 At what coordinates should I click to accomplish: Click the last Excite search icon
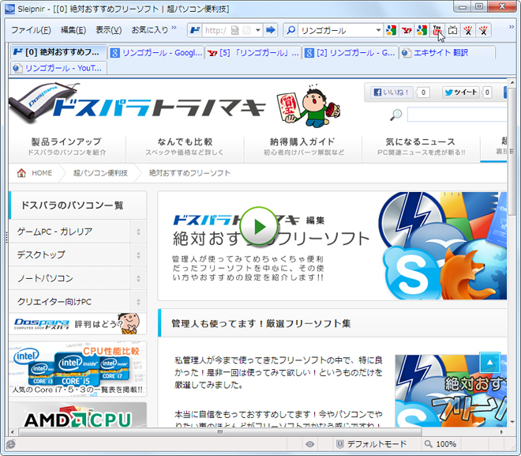tap(483, 31)
